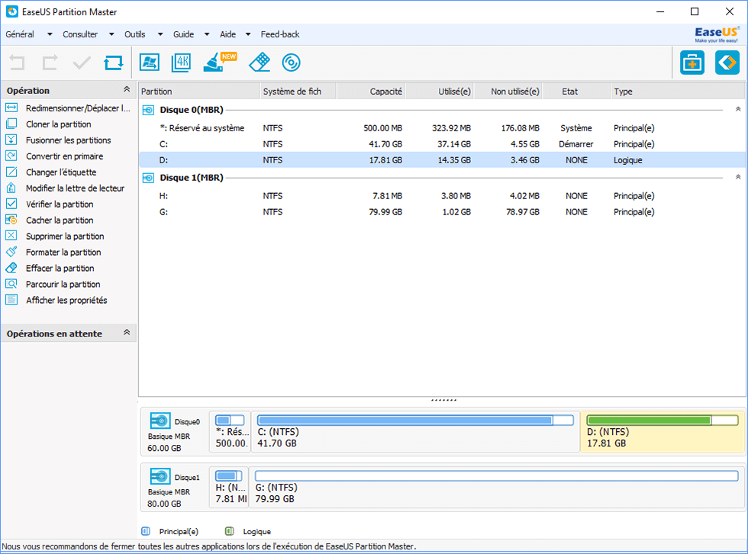Open the Guide menu dropdown arrow
The width and height of the screenshot is (748, 554).
coord(207,34)
